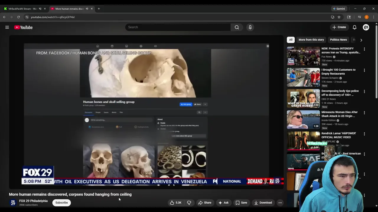This screenshot has width=378, height=212.
Task: Open the browser extensions icon
Action: pyautogui.click(x=349, y=17)
